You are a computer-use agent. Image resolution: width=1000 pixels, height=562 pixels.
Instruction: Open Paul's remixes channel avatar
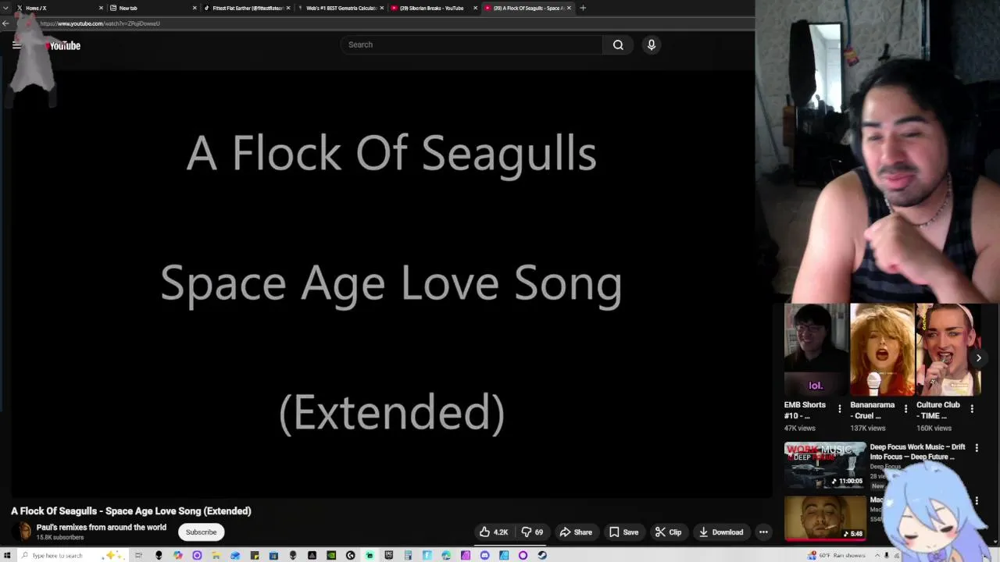tap(23, 532)
